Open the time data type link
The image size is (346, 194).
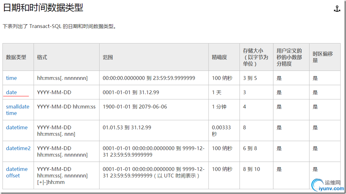pos(11,78)
